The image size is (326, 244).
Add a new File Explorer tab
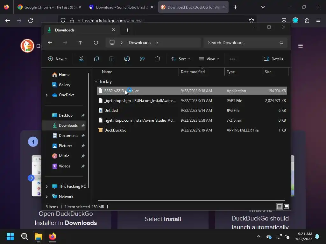coord(127,30)
